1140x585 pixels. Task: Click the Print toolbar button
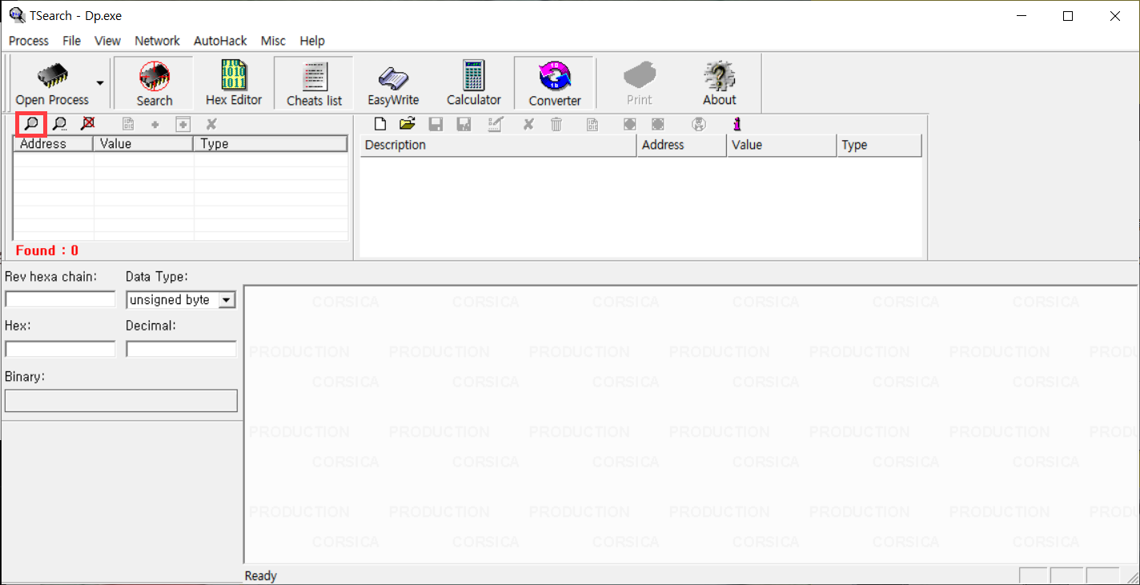point(639,82)
